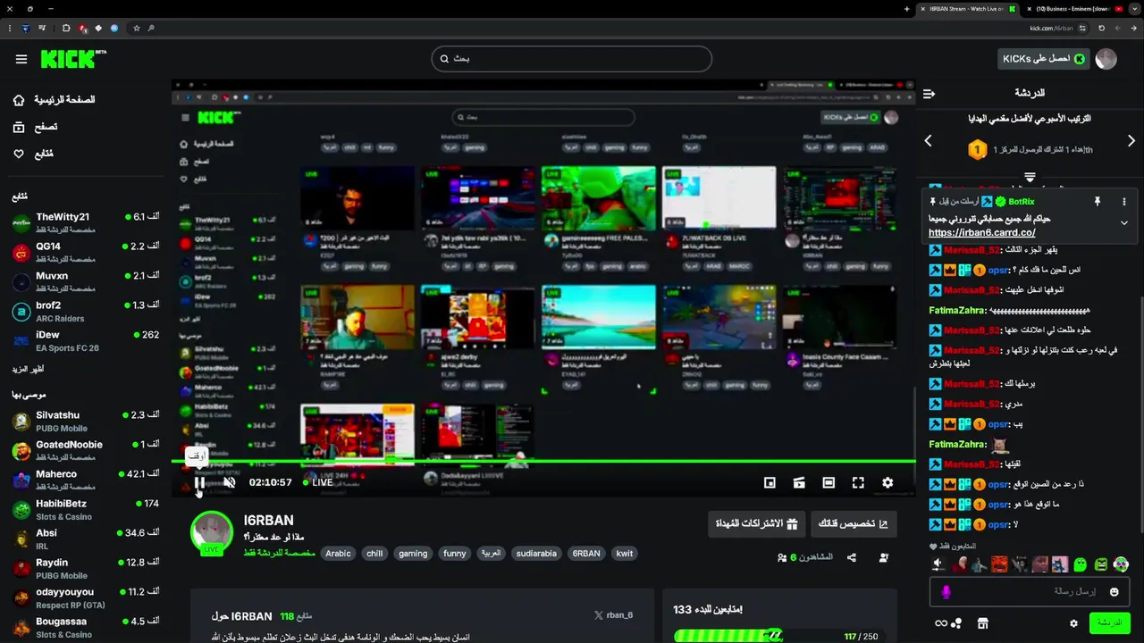Select the Arabic tag

pos(338,554)
